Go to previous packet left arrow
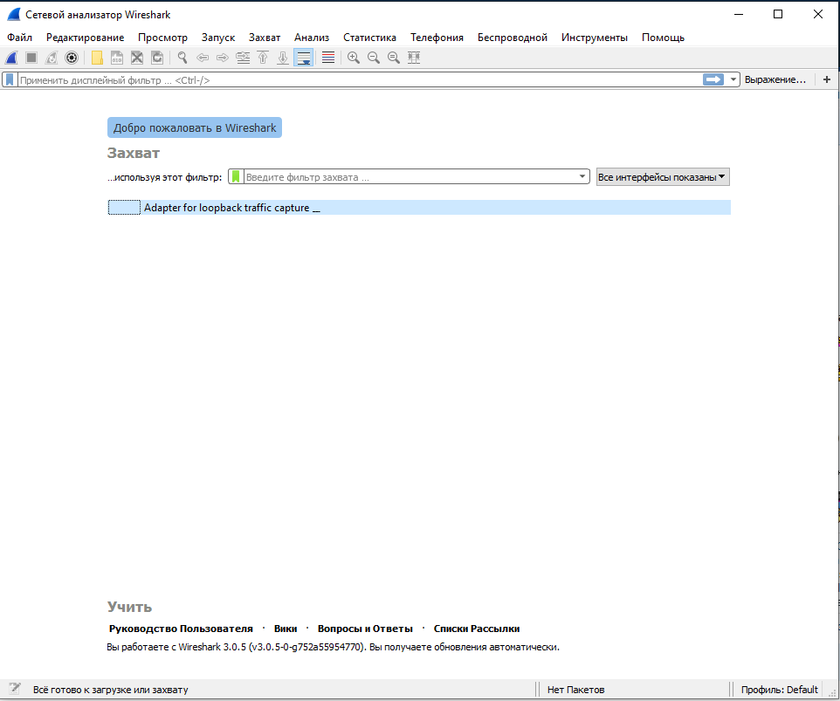This screenshot has width=840, height=701. 203,58
